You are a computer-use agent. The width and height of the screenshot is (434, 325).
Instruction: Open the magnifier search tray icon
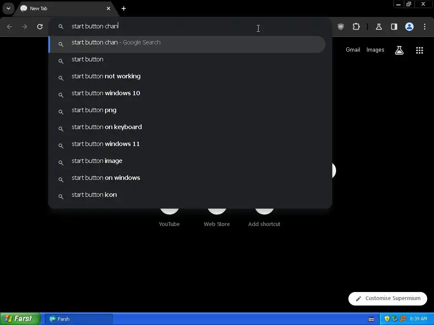click(x=403, y=319)
